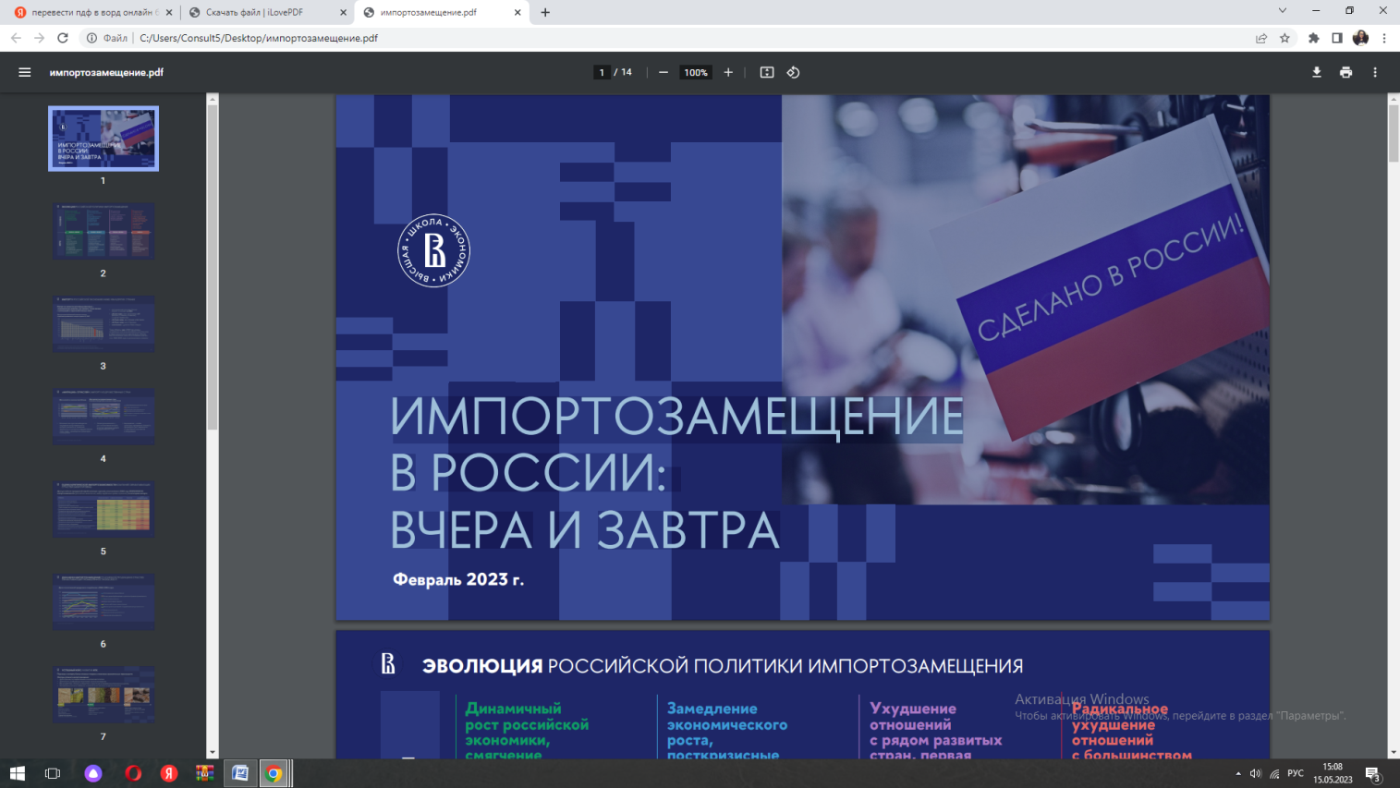Toggle the PDF sidebar menu icon
The image size is (1400, 788).
[25, 72]
